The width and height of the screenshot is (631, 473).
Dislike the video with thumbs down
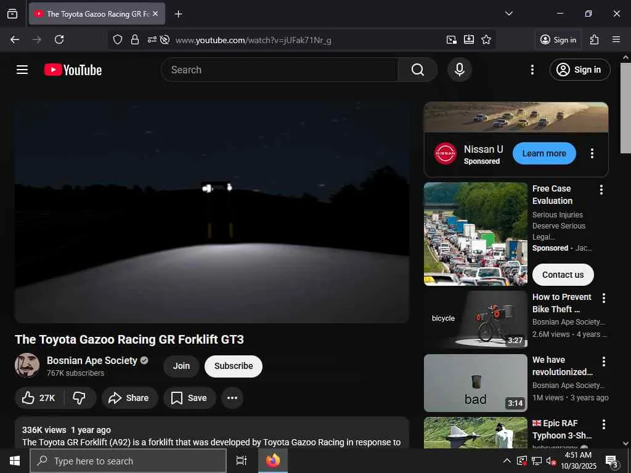point(79,398)
